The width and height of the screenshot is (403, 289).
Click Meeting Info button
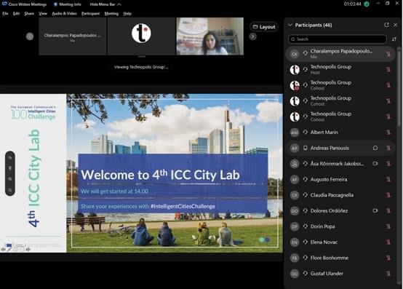(68, 4)
